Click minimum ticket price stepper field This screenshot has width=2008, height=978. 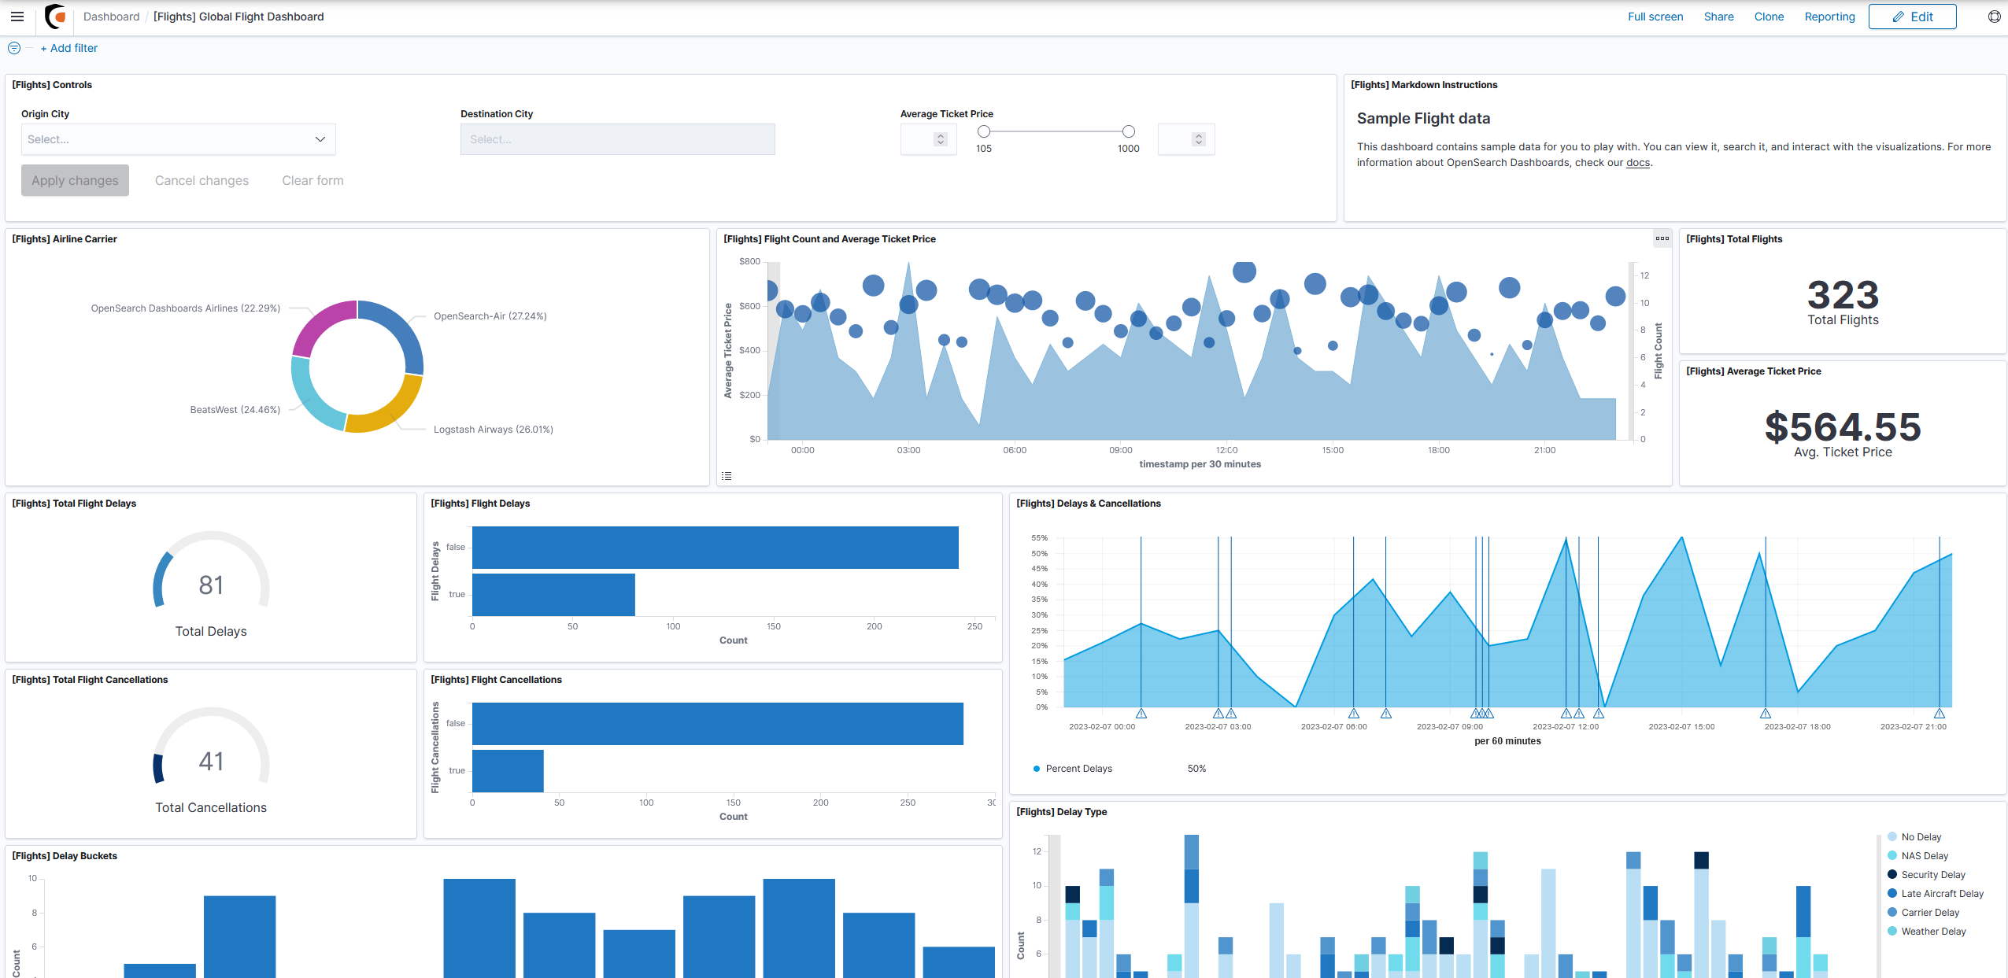click(x=928, y=139)
